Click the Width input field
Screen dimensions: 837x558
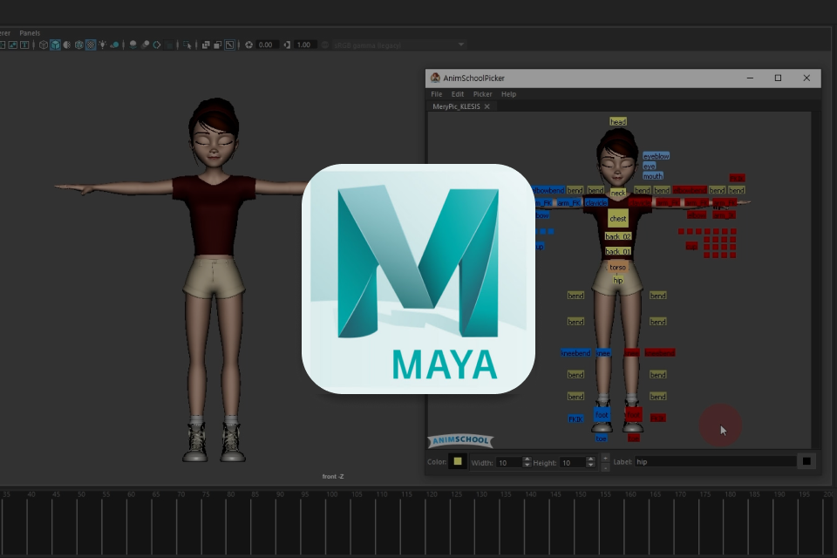(508, 462)
